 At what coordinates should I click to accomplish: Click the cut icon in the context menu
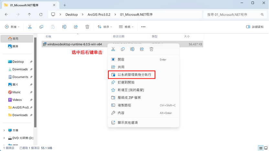[113, 49]
